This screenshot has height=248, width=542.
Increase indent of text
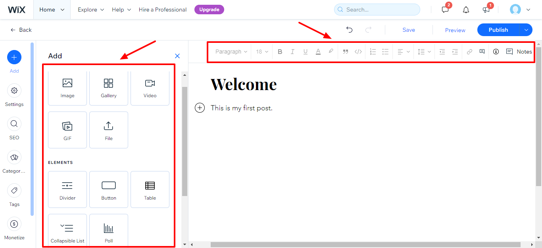tap(455, 52)
